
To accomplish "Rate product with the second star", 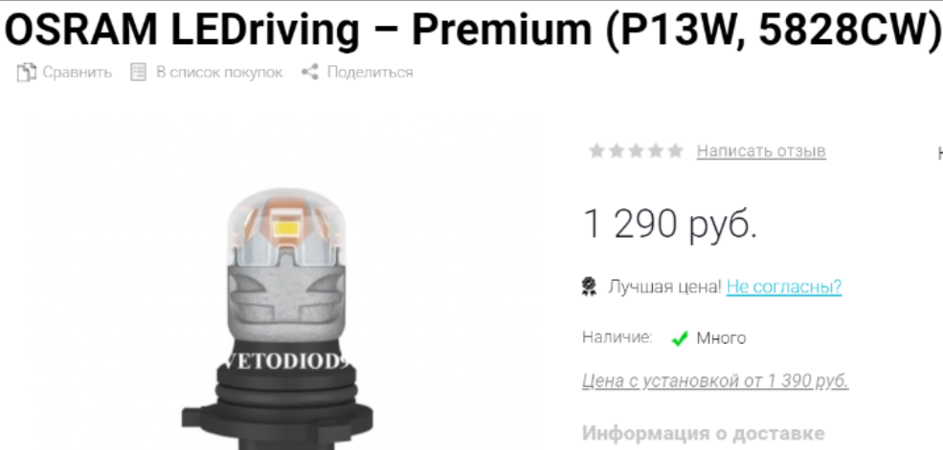I will (617, 151).
